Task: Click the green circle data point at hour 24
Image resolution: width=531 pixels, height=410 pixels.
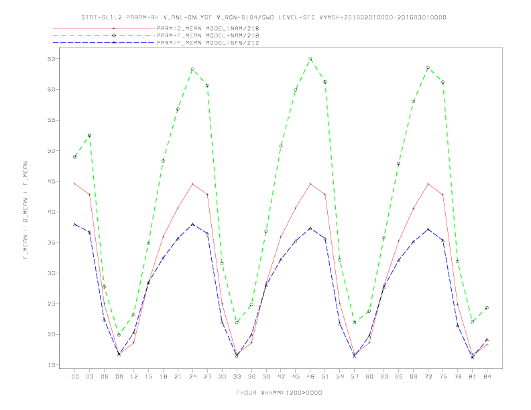Action: tap(192, 69)
